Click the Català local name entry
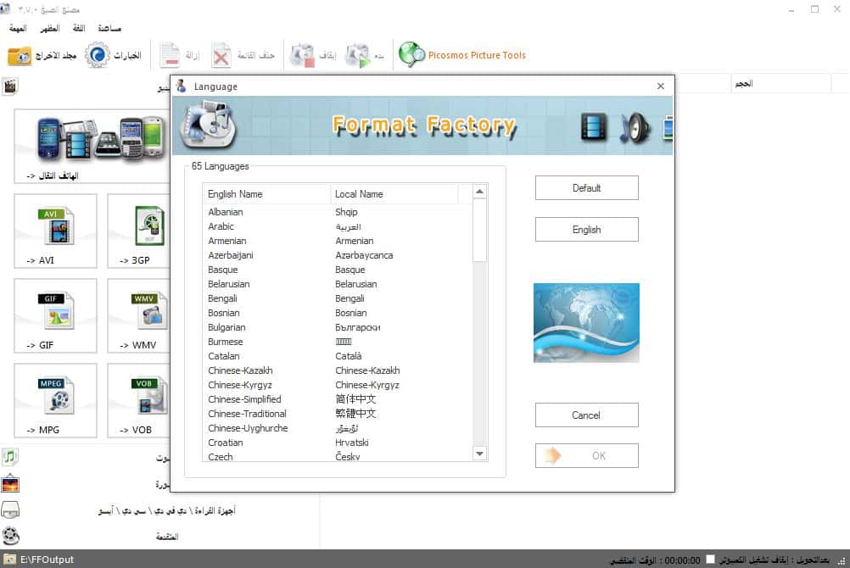 349,356
